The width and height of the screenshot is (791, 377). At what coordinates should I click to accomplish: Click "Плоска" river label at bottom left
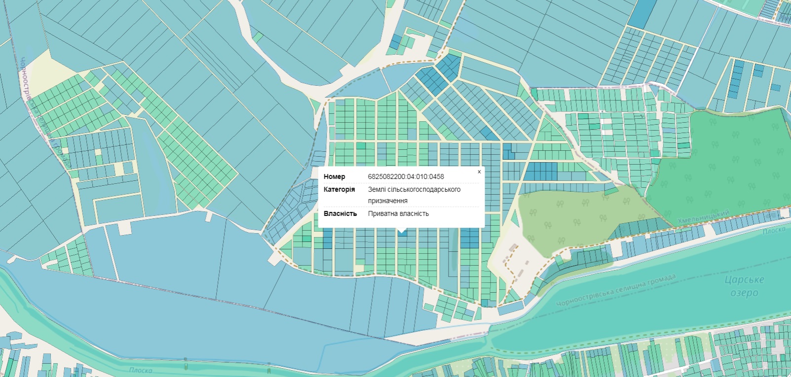pos(141,370)
